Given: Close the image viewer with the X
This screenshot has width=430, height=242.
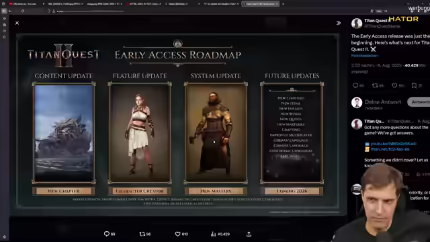Looking at the screenshot, I should pyautogui.click(x=17, y=23).
